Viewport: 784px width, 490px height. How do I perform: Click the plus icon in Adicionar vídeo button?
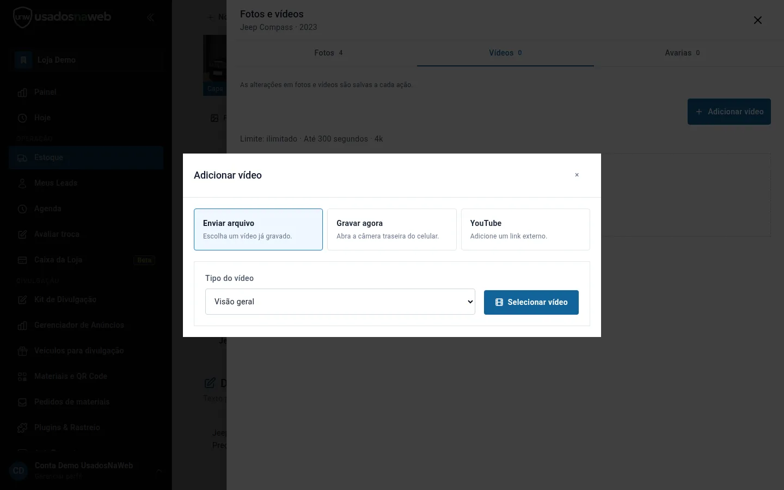coord(699,112)
